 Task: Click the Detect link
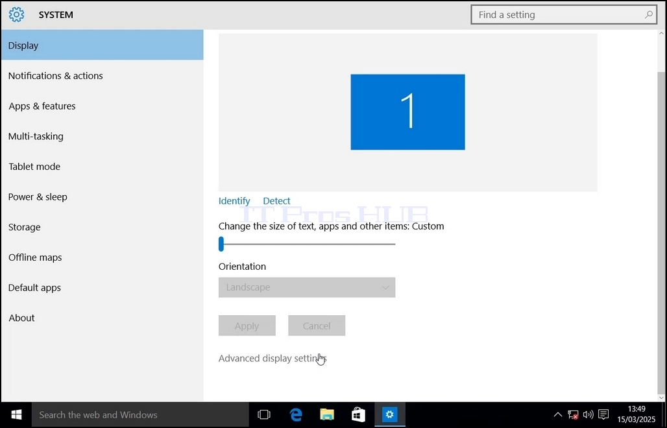pyautogui.click(x=276, y=200)
